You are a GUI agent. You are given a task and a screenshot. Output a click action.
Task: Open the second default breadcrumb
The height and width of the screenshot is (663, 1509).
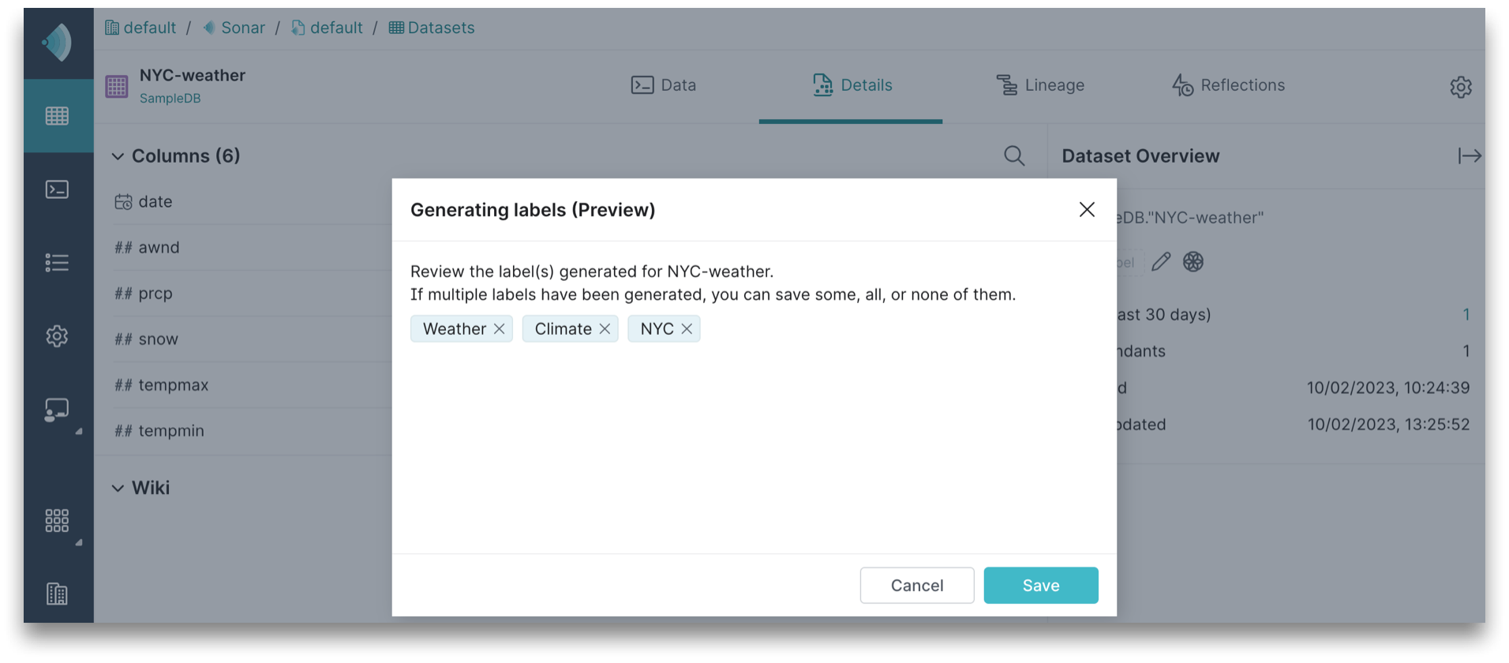coord(327,28)
